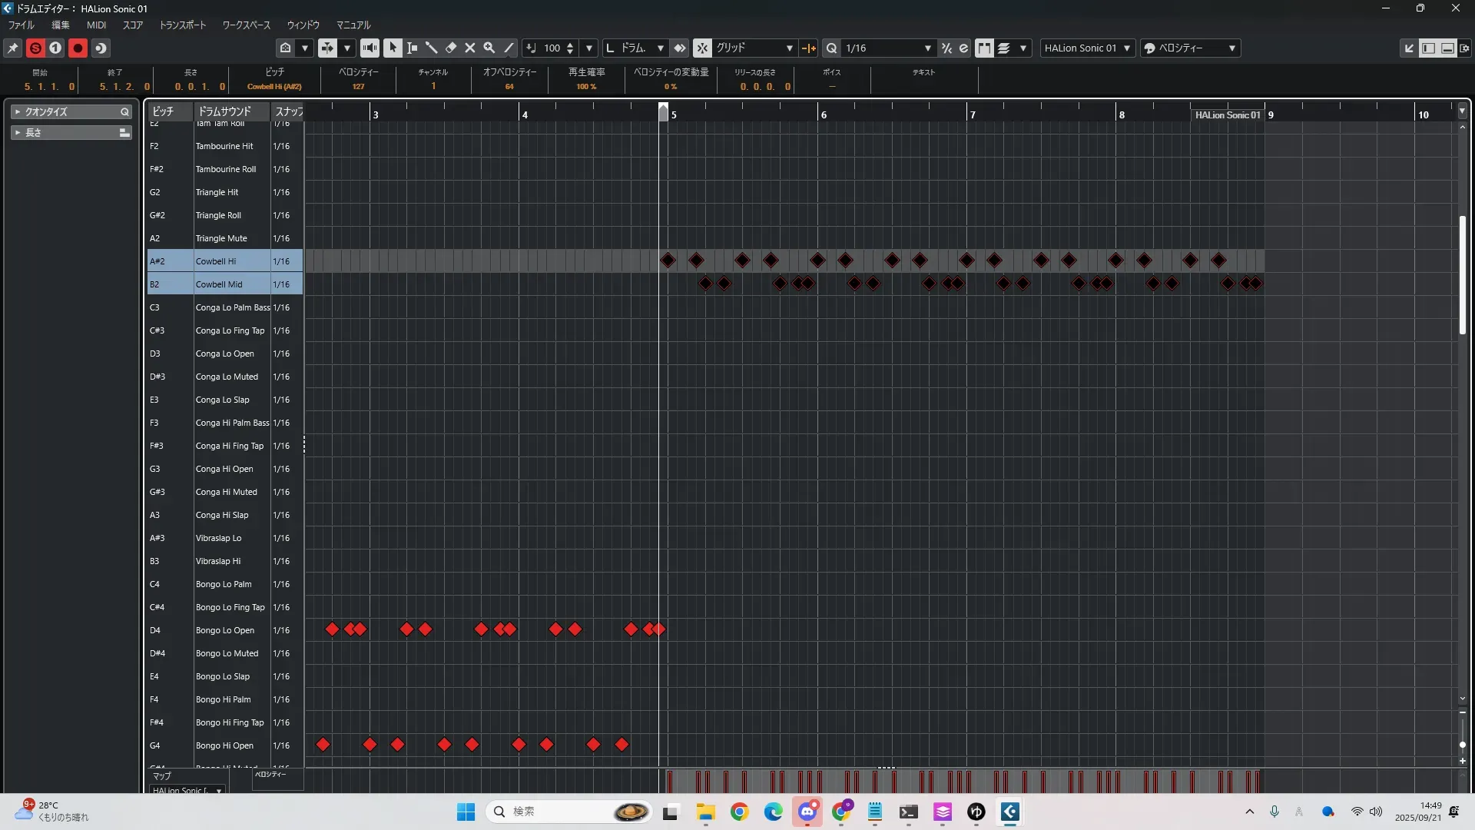Screen dimensions: 1475x830
Task: Click the vertical zoom slider handle
Action: pyautogui.click(x=1462, y=745)
